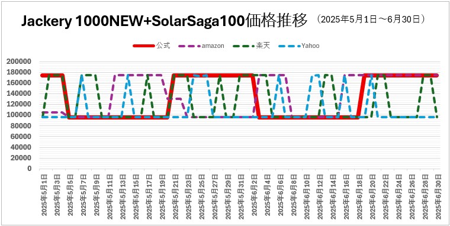Click the 2025年6月16日 x-axis label
This screenshot has height=226, width=450.
click(x=347, y=197)
